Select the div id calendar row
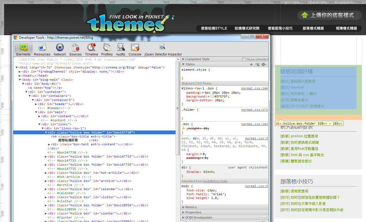The height and width of the screenshot is (222, 366). 94,189
